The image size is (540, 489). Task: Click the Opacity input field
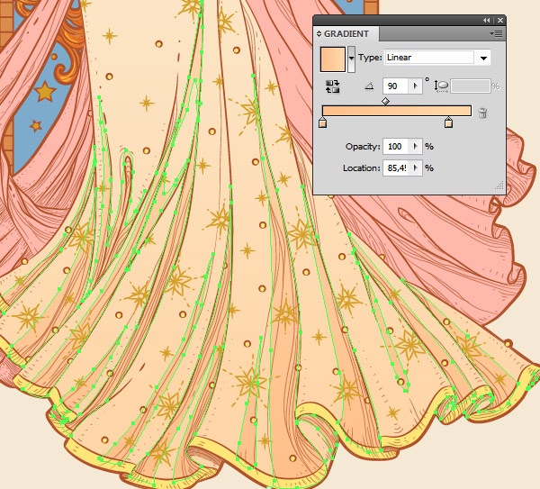(x=394, y=146)
